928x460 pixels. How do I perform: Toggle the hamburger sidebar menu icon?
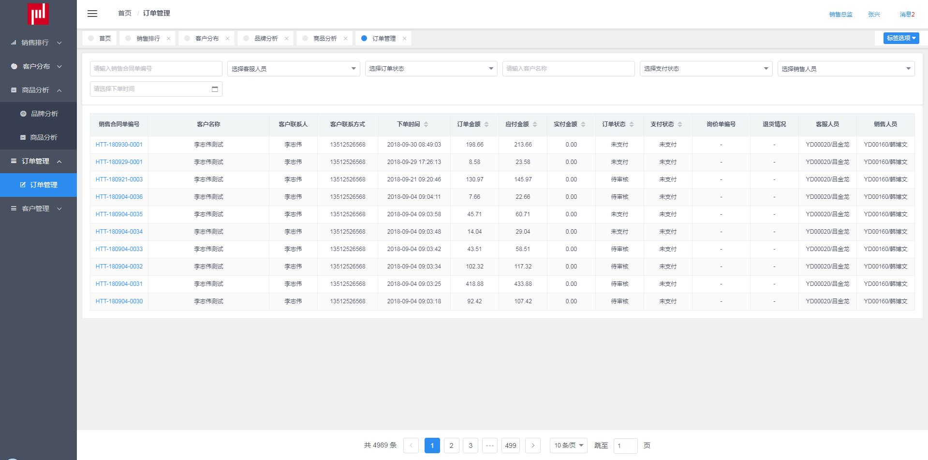(x=92, y=14)
